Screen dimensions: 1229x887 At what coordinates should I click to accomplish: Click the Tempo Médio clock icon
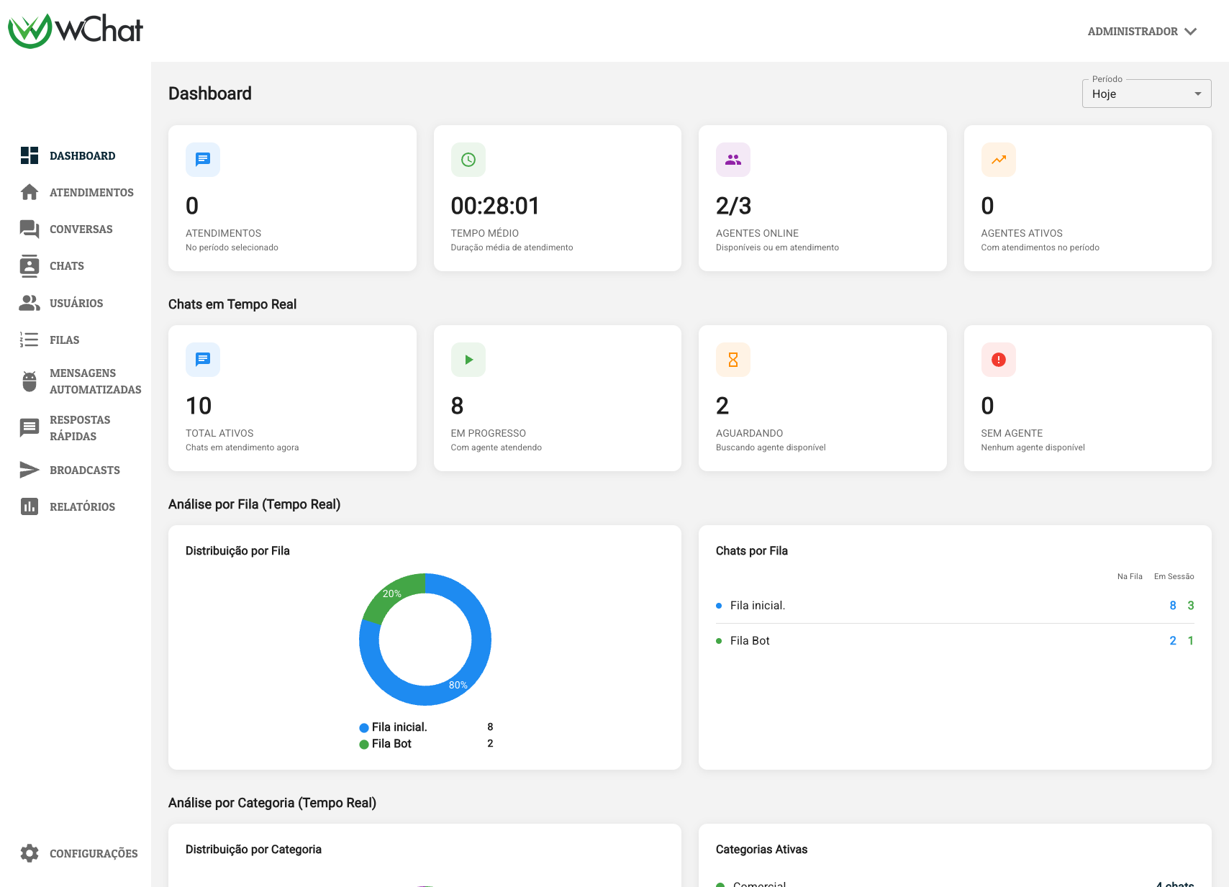click(x=468, y=160)
